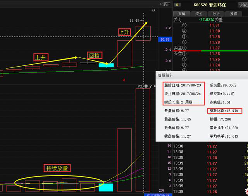This screenshot has height=196, width=248.
Task: Click the blue 10.88 price axis marker
Action: click(x=164, y=40)
